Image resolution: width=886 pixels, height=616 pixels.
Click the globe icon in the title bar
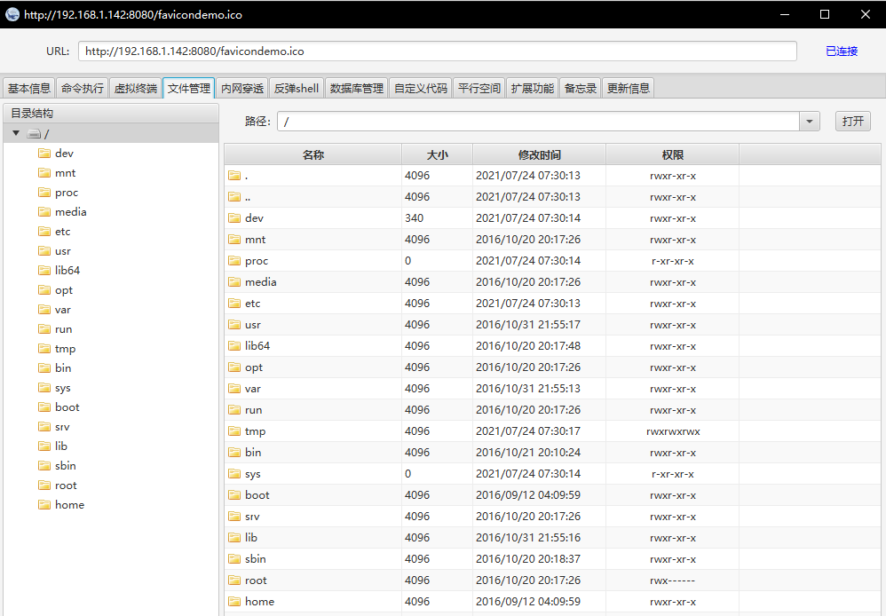12,14
